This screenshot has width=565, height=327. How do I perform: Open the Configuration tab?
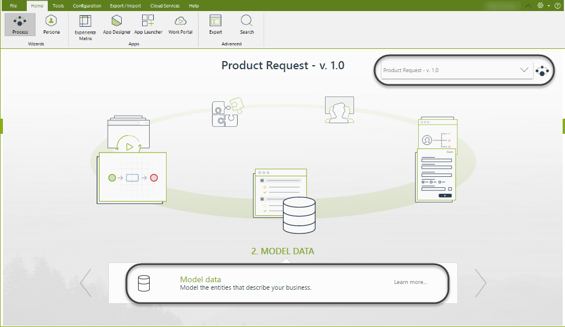[x=87, y=6]
